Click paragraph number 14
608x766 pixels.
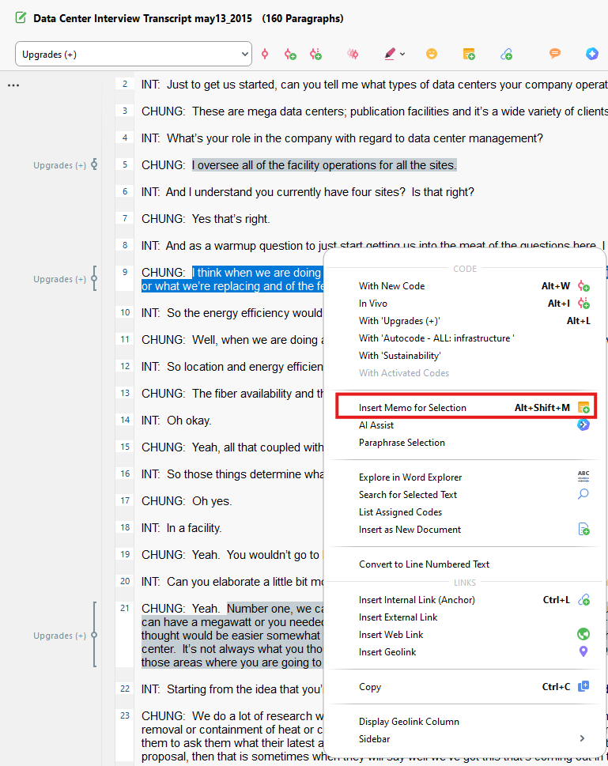pyautogui.click(x=125, y=420)
